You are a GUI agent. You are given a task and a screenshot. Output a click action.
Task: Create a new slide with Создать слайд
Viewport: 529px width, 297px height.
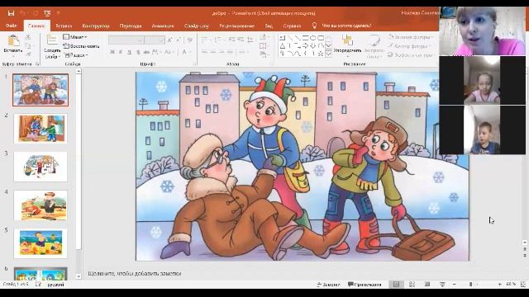click(52, 46)
